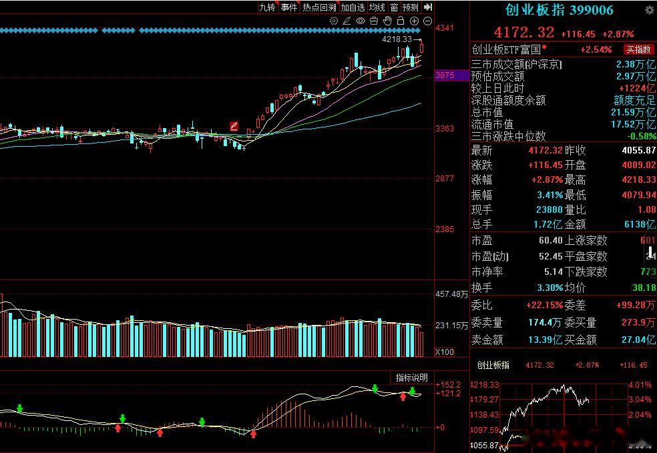Click 总手 value 1.72亿
The width and height of the screenshot is (657, 453).
(x=547, y=224)
